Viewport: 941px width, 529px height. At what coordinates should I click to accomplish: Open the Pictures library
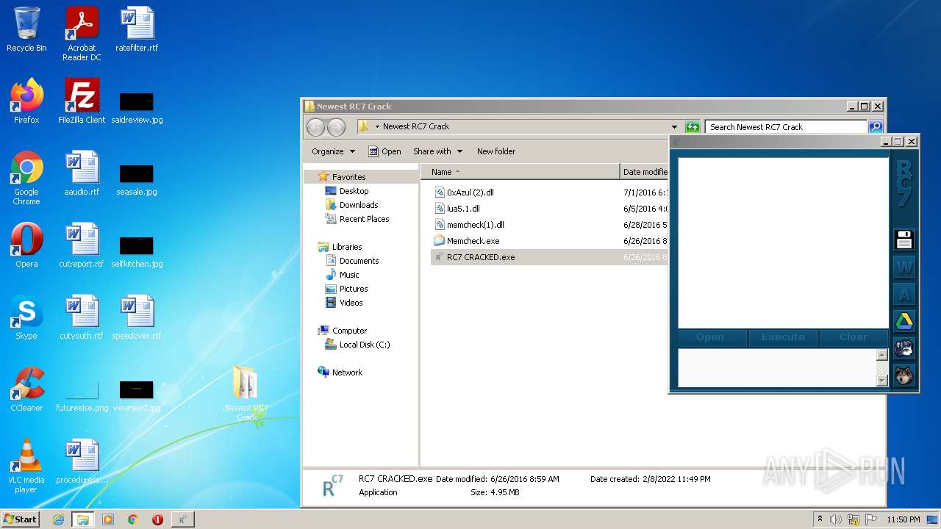pyautogui.click(x=353, y=289)
